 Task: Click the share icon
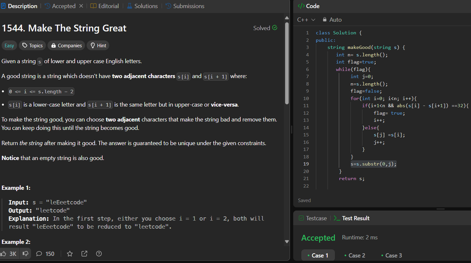84,254
